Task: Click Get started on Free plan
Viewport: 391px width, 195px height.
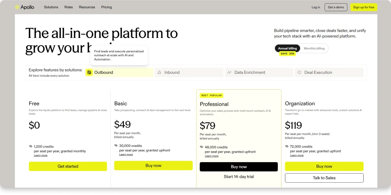Action: [x=68, y=166]
